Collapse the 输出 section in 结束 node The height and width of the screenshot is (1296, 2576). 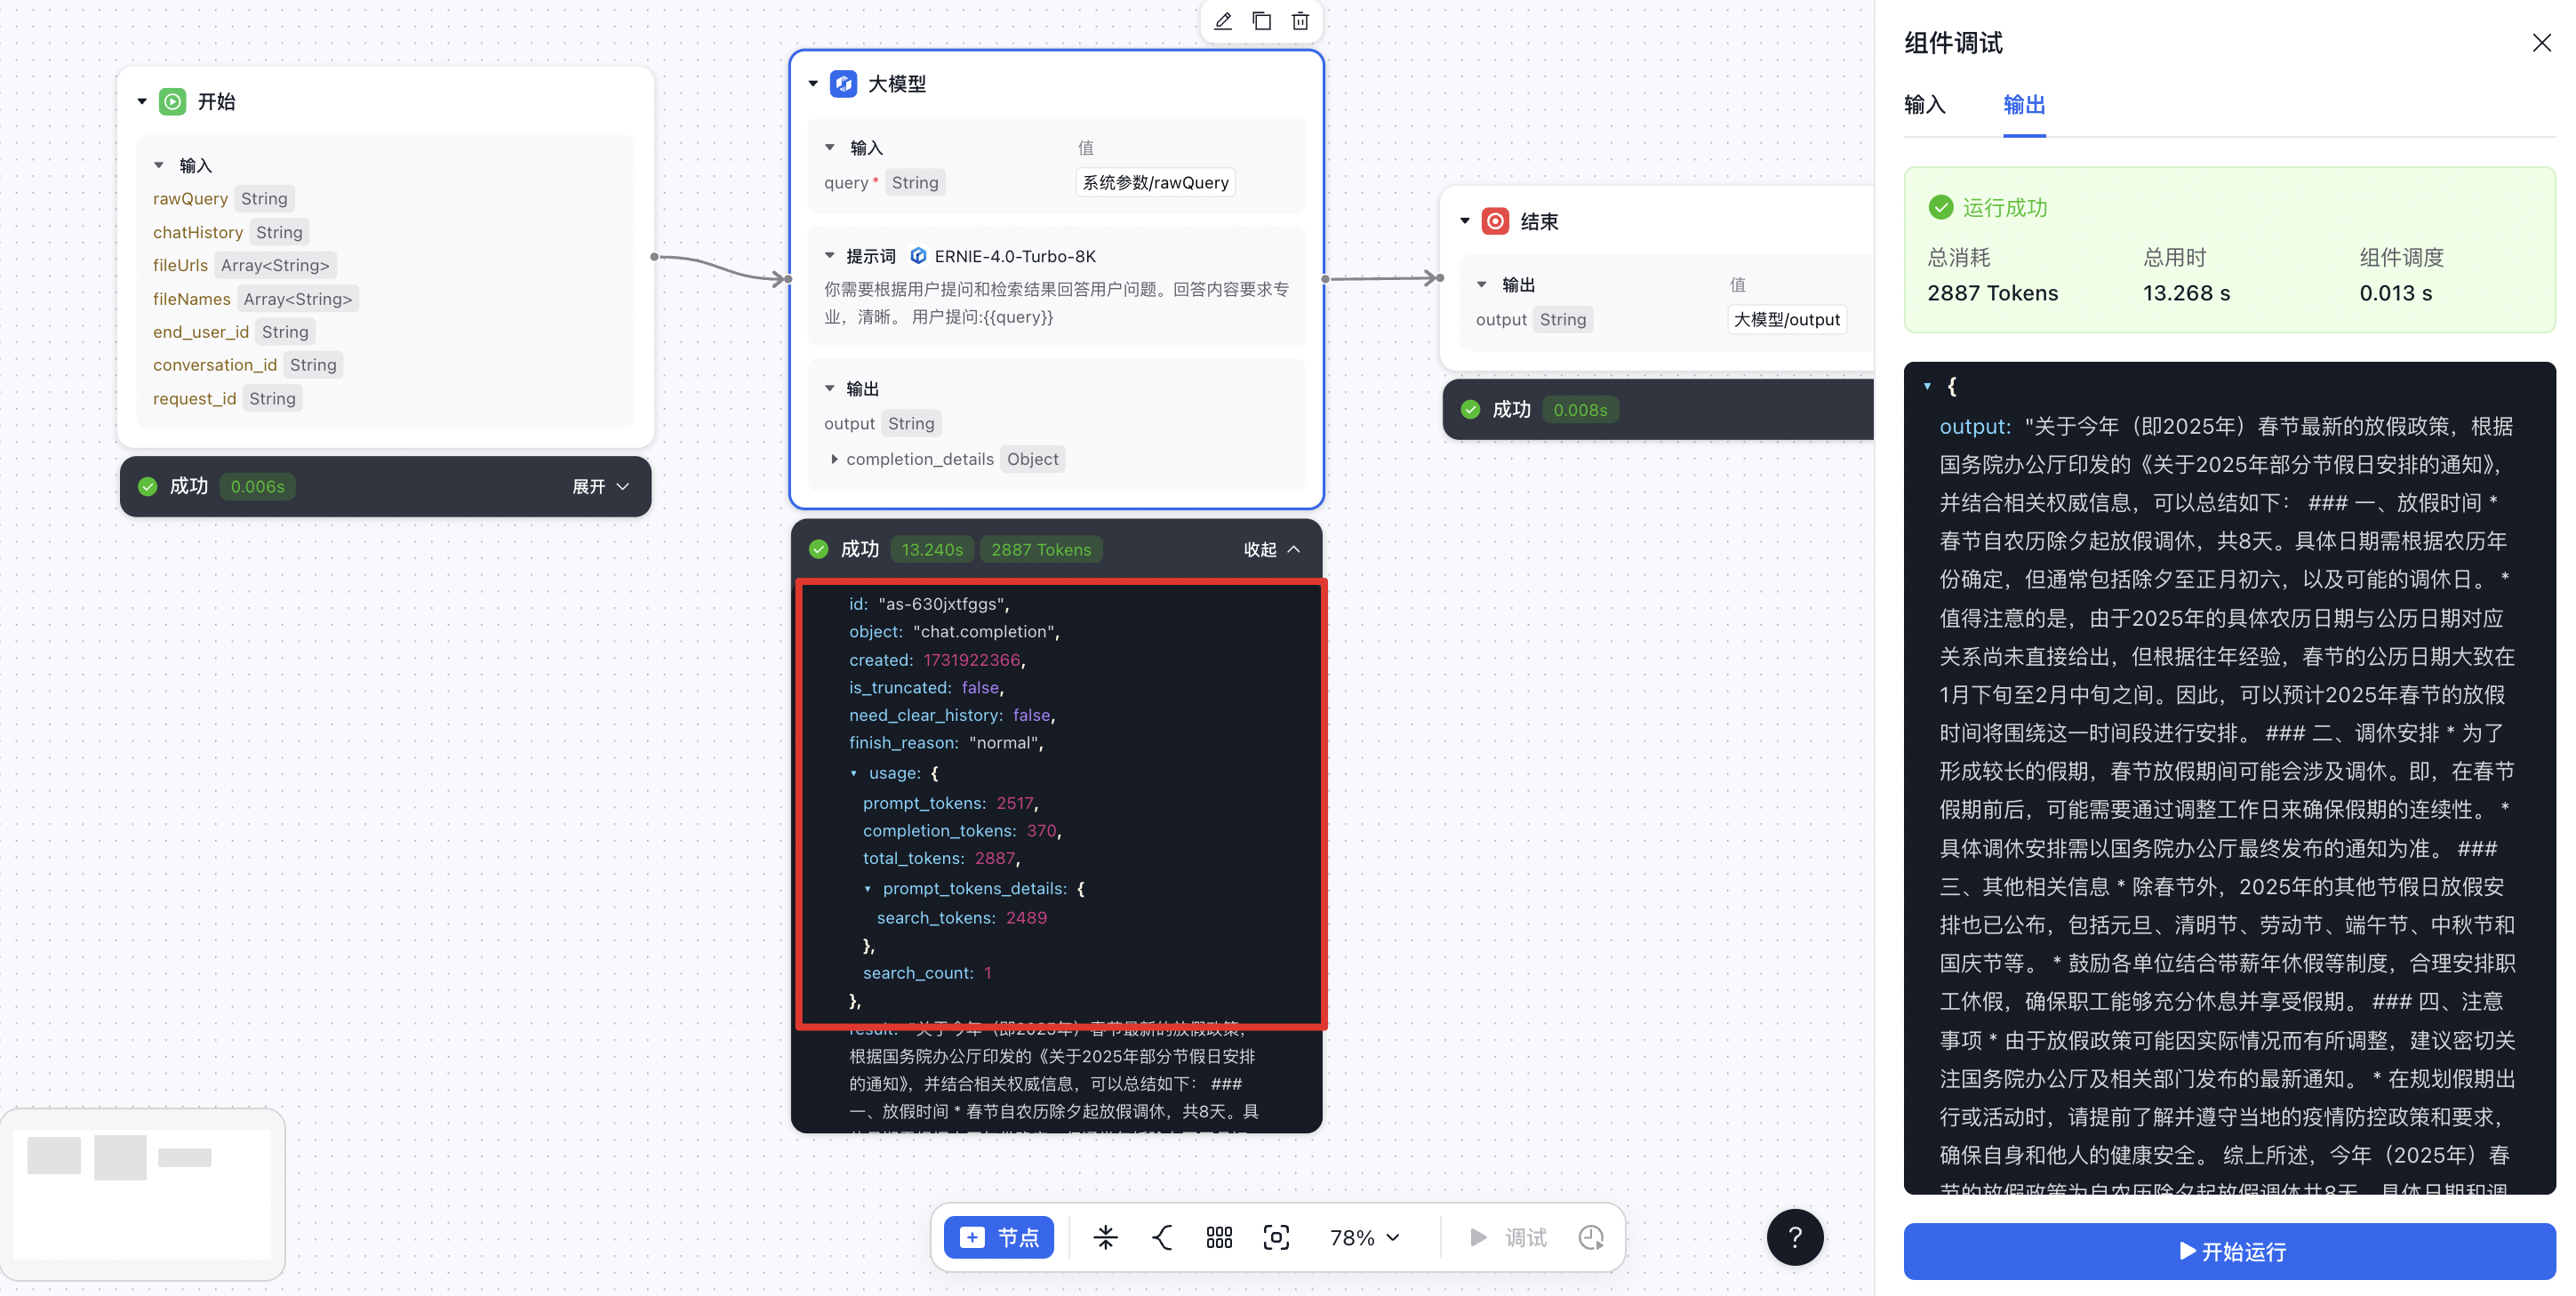(x=1481, y=285)
